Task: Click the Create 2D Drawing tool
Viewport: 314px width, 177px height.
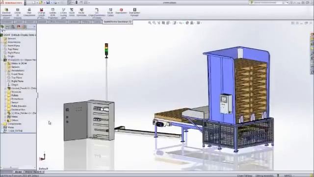Action: tap(18, 13)
